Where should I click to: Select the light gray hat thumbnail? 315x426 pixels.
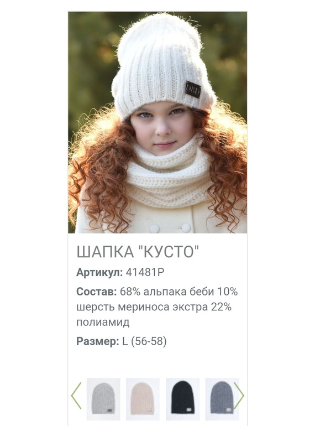pos(103,399)
